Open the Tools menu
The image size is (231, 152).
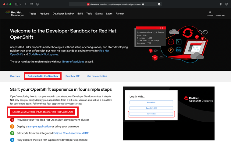89,14
